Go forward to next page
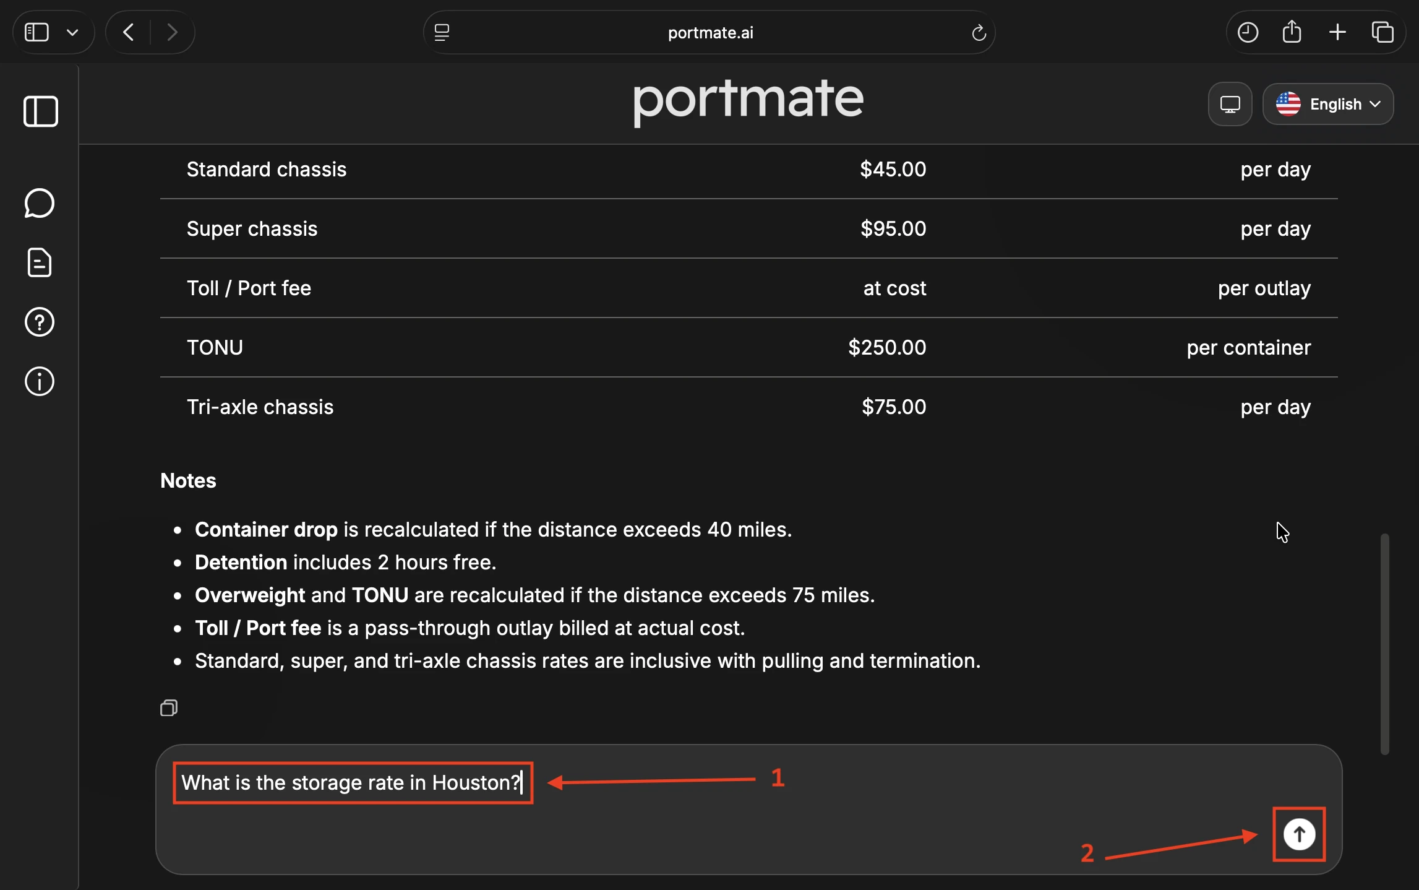 click(x=173, y=32)
